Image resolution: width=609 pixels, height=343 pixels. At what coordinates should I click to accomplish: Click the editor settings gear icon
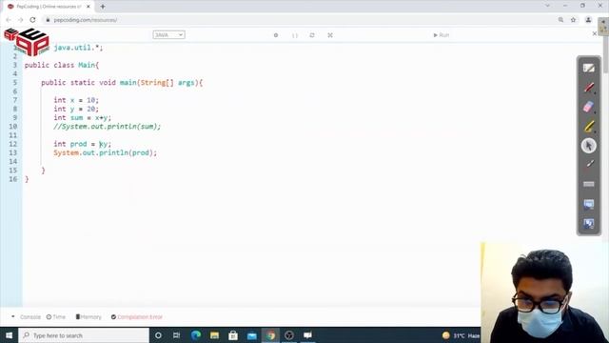click(x=276, y=35)
